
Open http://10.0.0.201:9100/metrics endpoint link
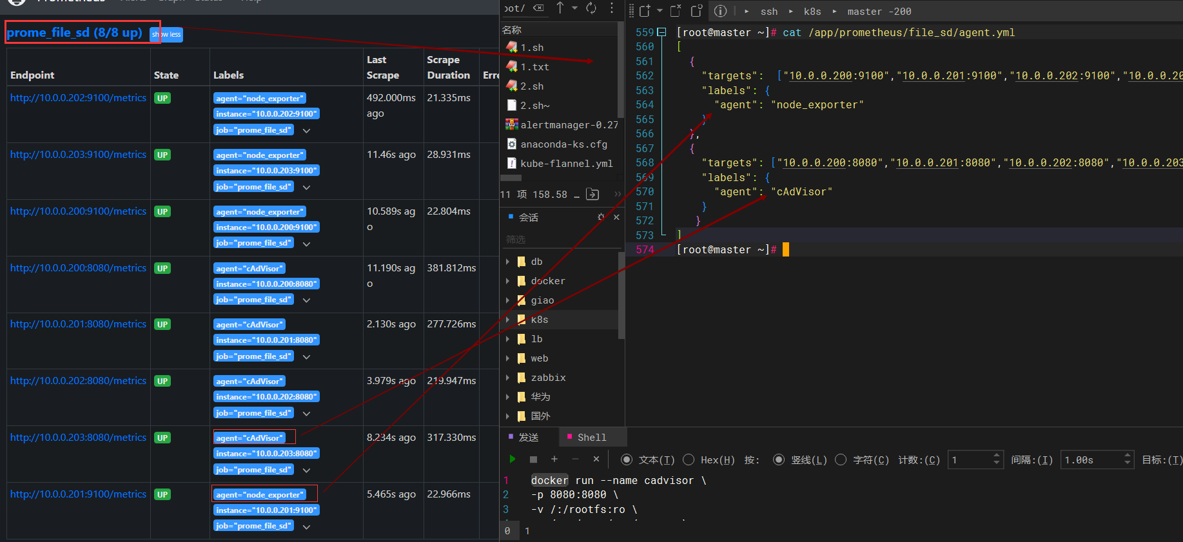tap(78, 494)
